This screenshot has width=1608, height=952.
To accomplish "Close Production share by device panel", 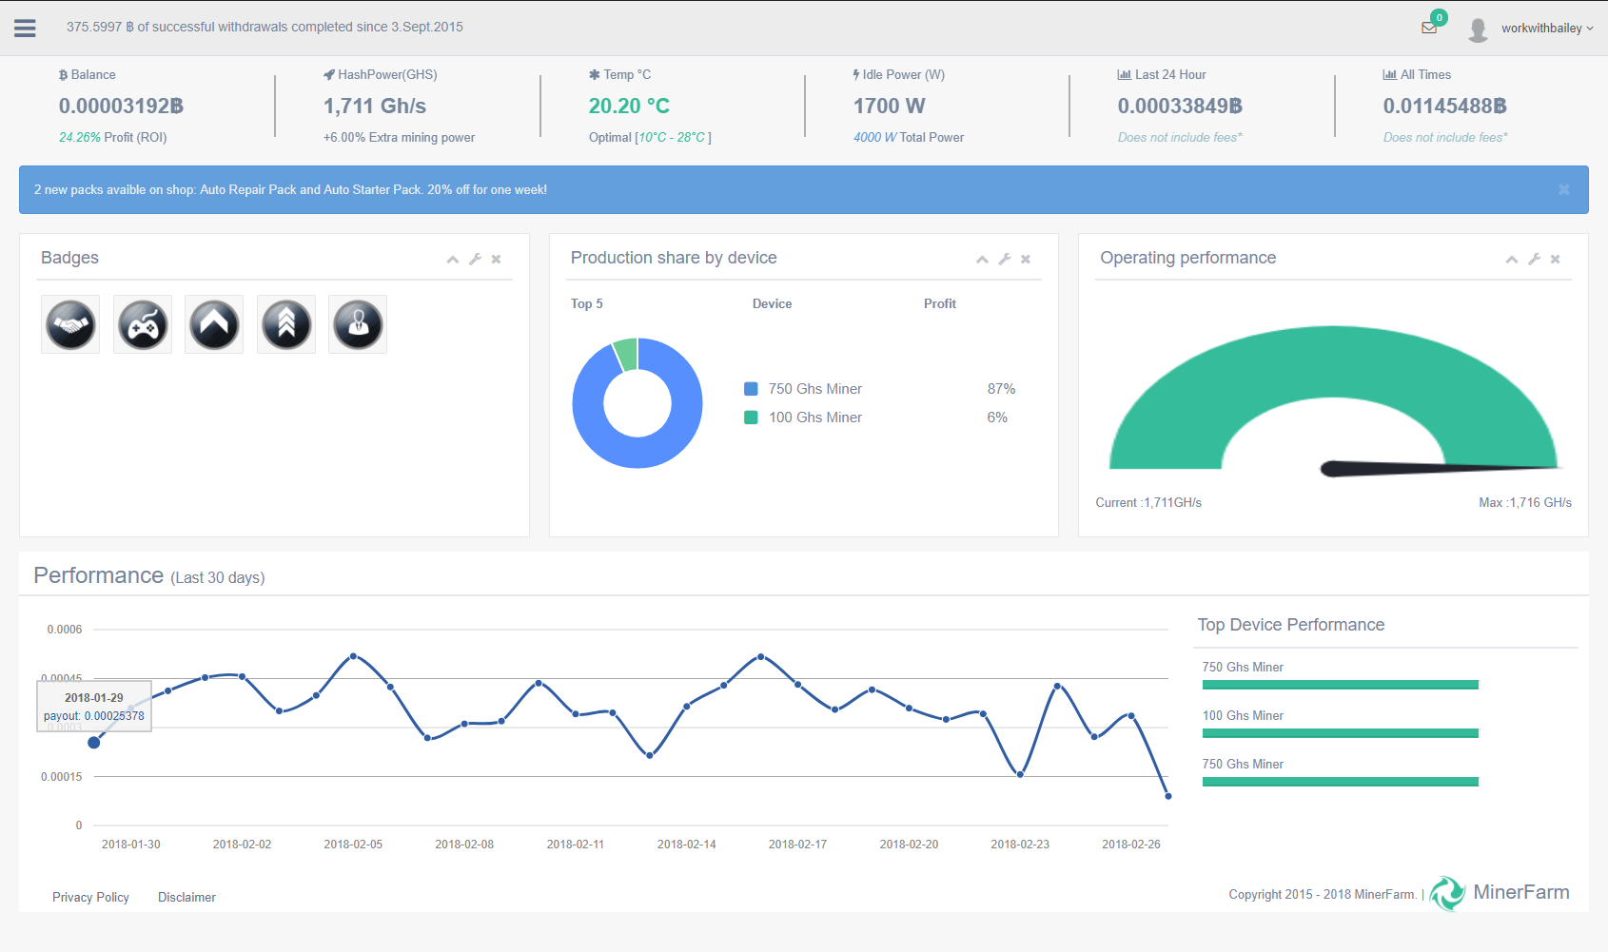I will 1026,259.
